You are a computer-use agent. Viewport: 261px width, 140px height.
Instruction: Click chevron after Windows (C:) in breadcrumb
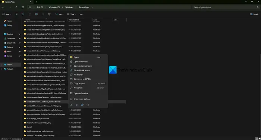click(63, 7)
